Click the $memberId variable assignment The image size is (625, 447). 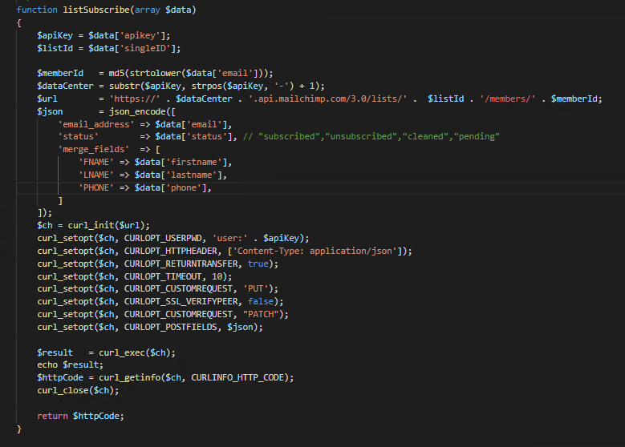(x=60, y=73)
